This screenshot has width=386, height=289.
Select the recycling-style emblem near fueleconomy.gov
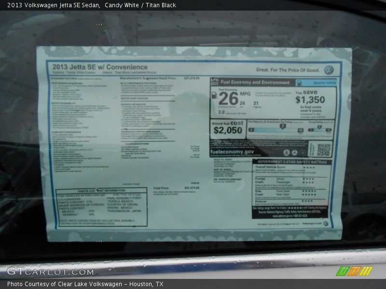[x=294, y=152]
